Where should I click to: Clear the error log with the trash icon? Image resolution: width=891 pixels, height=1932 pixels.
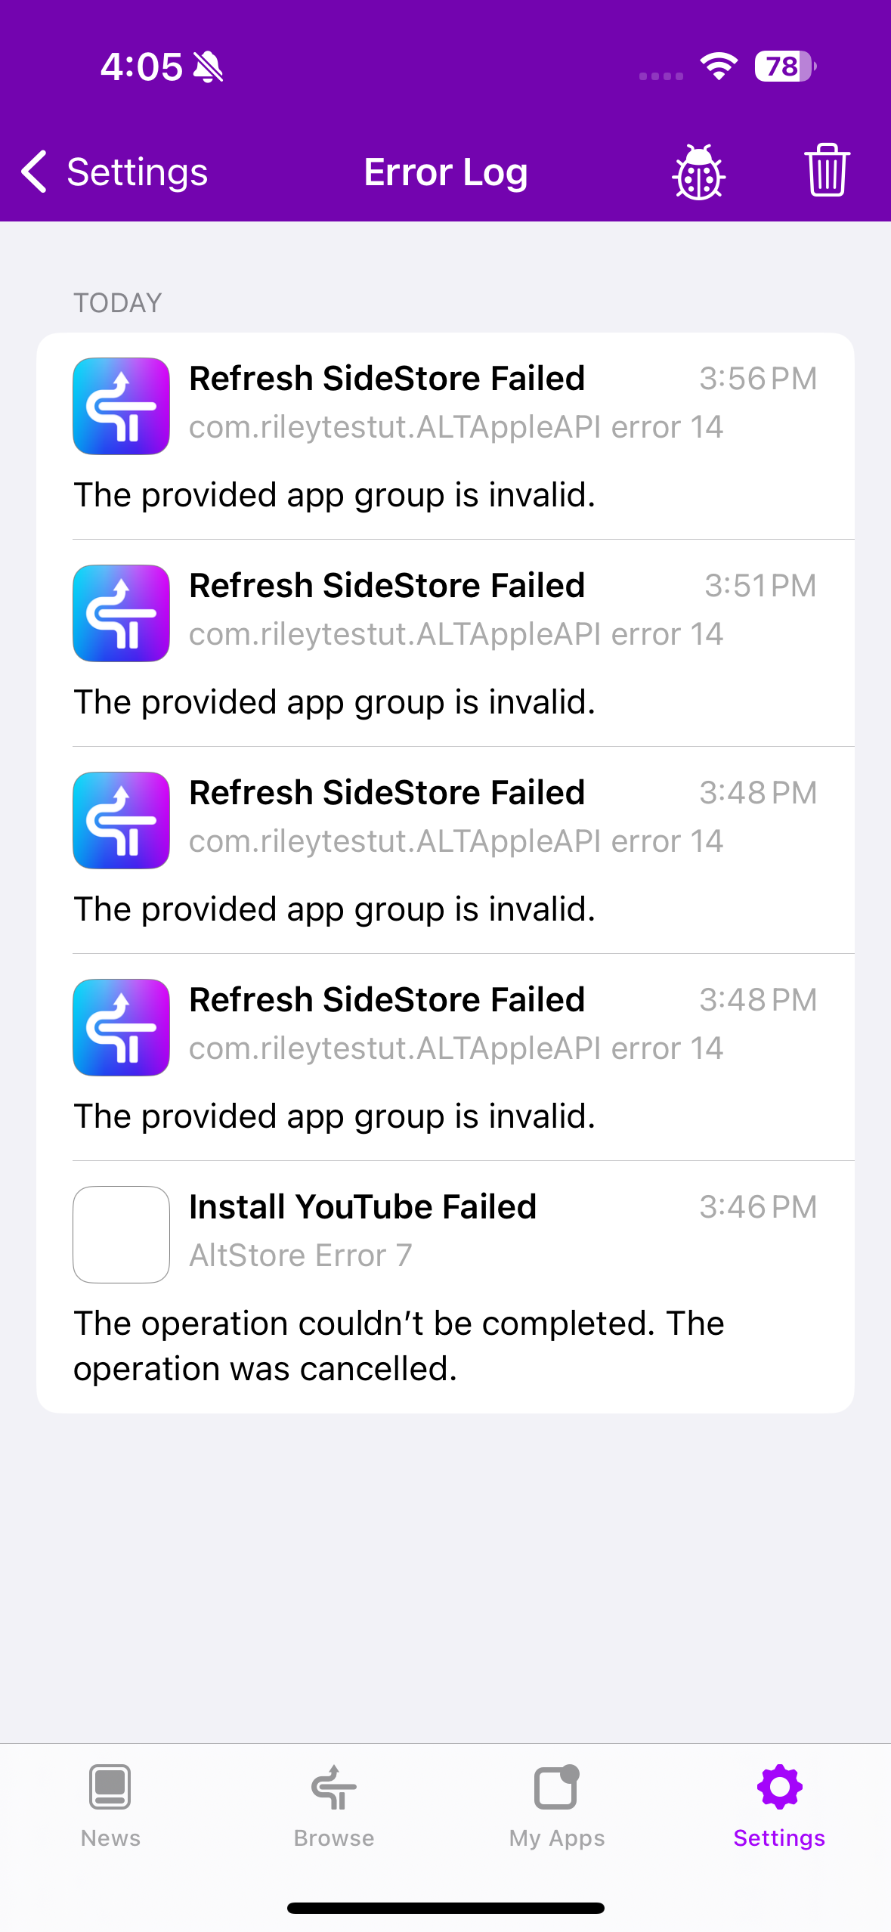click(827, 172)
